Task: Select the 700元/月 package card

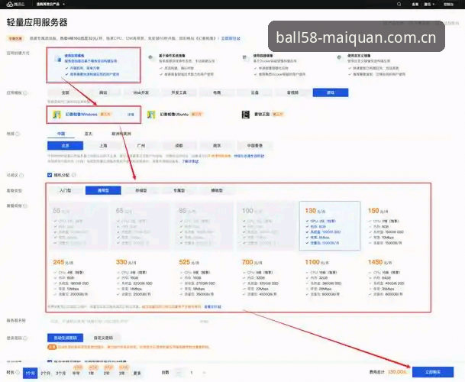Action: pos(267,277)
